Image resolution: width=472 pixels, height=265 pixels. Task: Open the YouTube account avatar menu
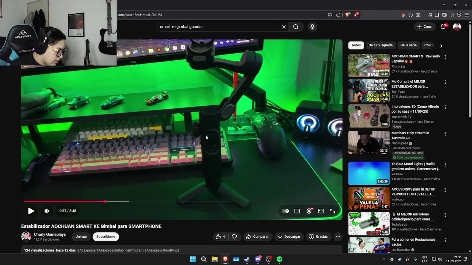click(x=457, y=26)
